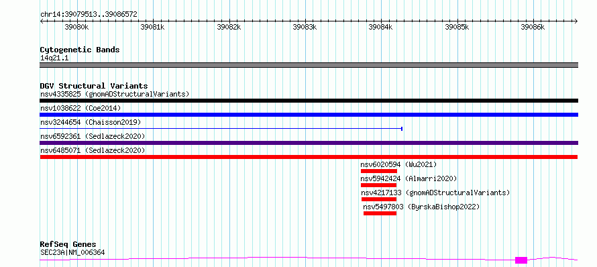Viewport: 597px width, 267px height.
Task: Click the 39080k ruler tick label
Action: click(x=77, y=27)
